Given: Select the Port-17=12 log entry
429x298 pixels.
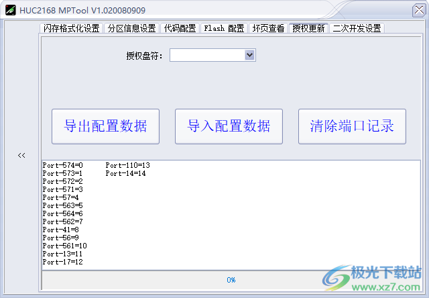Looking at the screenshot, I should pyautogui.click(x=62, y=262).
